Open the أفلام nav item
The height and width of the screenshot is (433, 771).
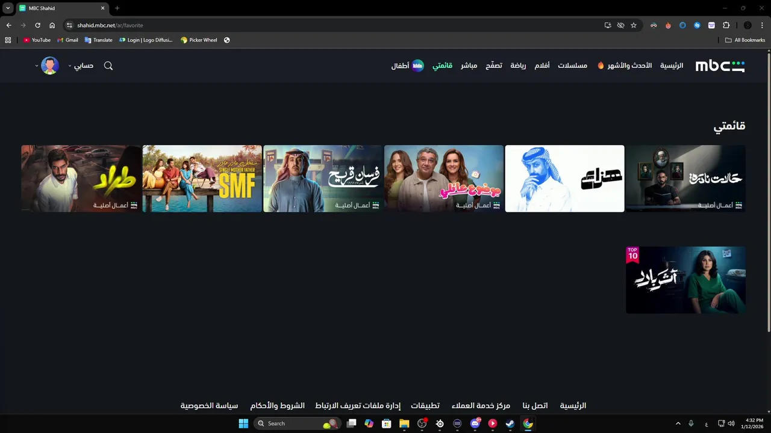click(x=542, y=66)
